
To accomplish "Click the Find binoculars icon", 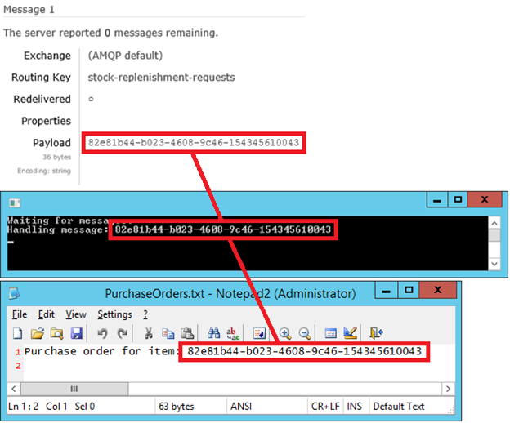I will pos(213,333).
